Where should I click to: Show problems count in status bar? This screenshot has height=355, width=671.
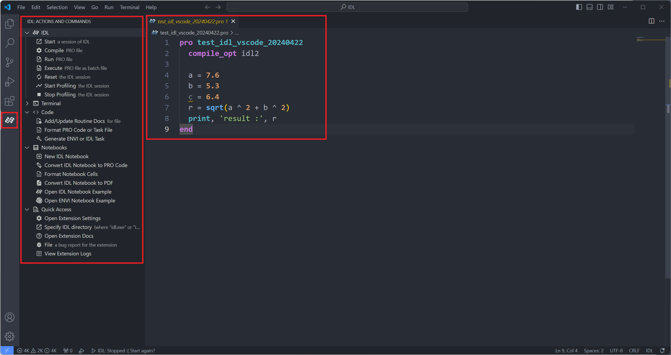[37, 350]
